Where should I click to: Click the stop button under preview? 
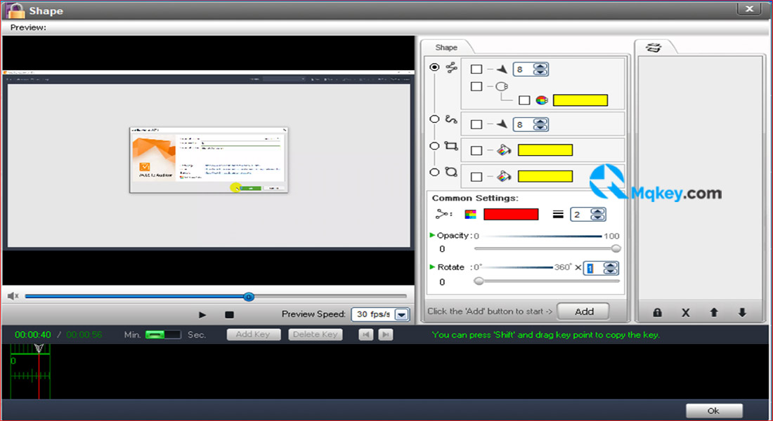[229, 314]
